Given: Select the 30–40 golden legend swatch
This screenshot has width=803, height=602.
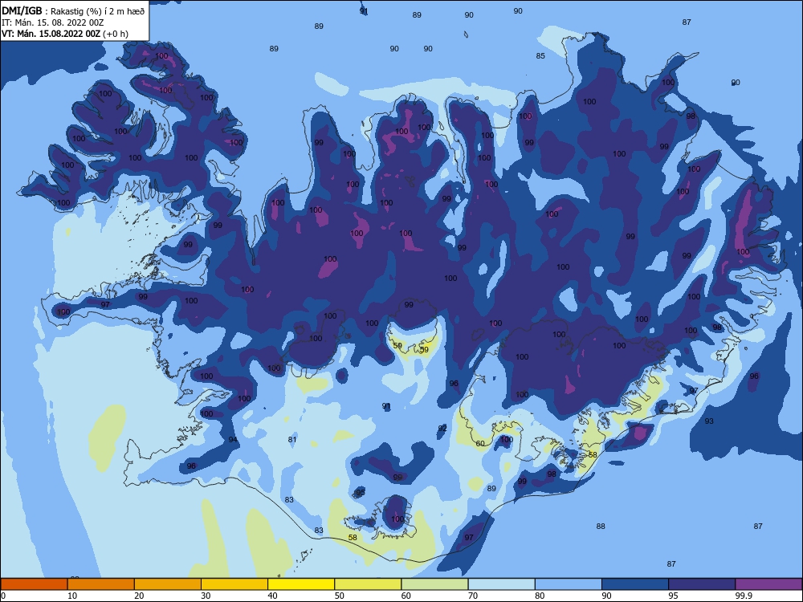Looking at the screenshot, I should (234, 584).
